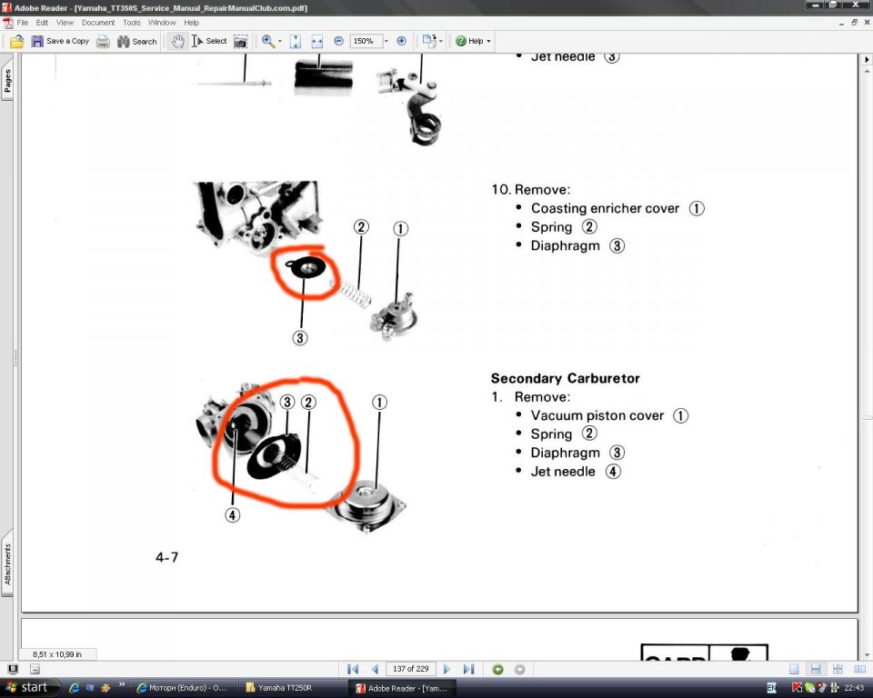Click full screen view icon in status bar
This screenshot has width=873, height=698.
tap(13, 669)
